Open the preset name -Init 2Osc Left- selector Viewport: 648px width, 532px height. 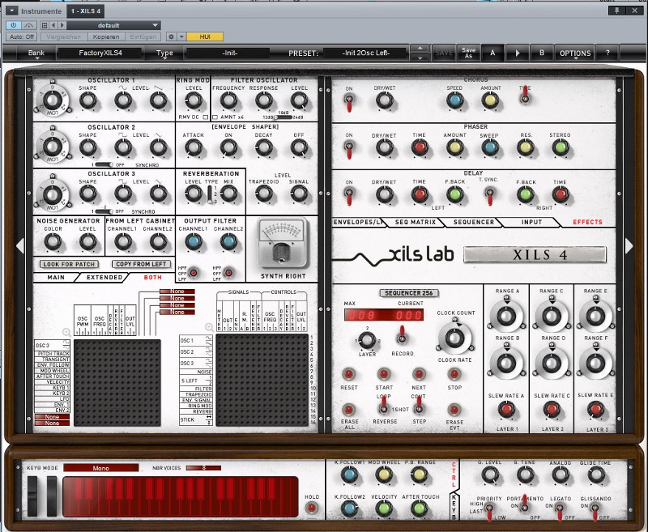click(x=366, y=53)
